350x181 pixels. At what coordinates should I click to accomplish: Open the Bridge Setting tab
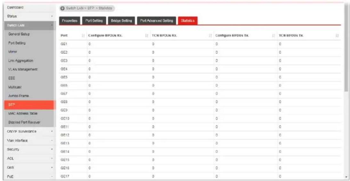[x=121, y=21]
